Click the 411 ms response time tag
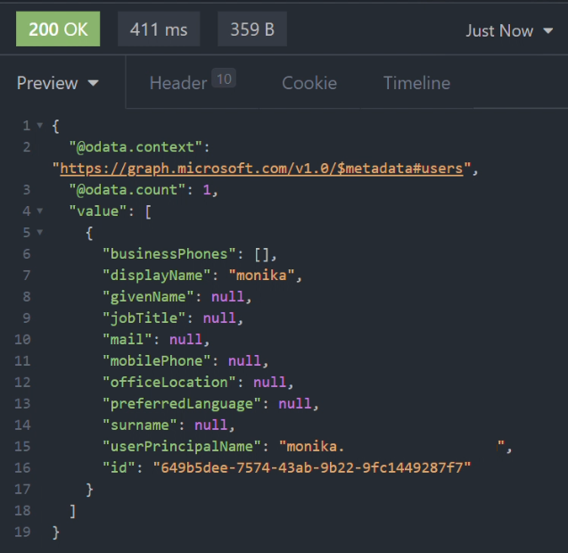Viewport: 568px width, 553px height. 159,29
